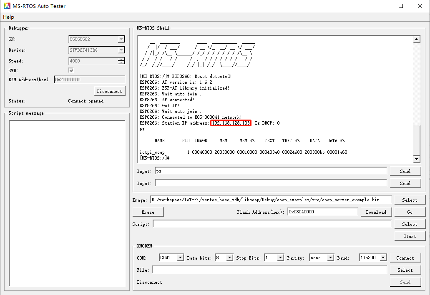Click the Flash Address hex input field
Viewport: 430px width, 295px height.
point(323,212)
